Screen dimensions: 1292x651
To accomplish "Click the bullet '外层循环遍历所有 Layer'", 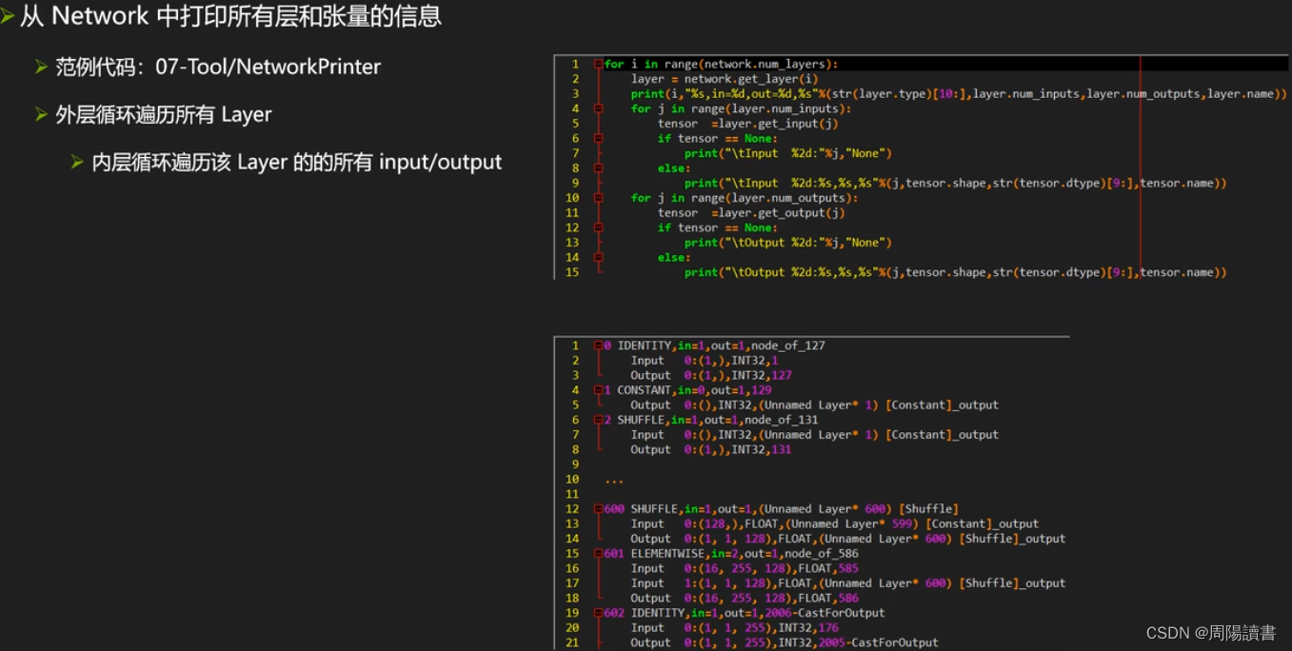I will coord(164,114).
